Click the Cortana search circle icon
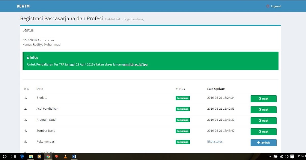 pyautogui.click(x=5, y=156)
